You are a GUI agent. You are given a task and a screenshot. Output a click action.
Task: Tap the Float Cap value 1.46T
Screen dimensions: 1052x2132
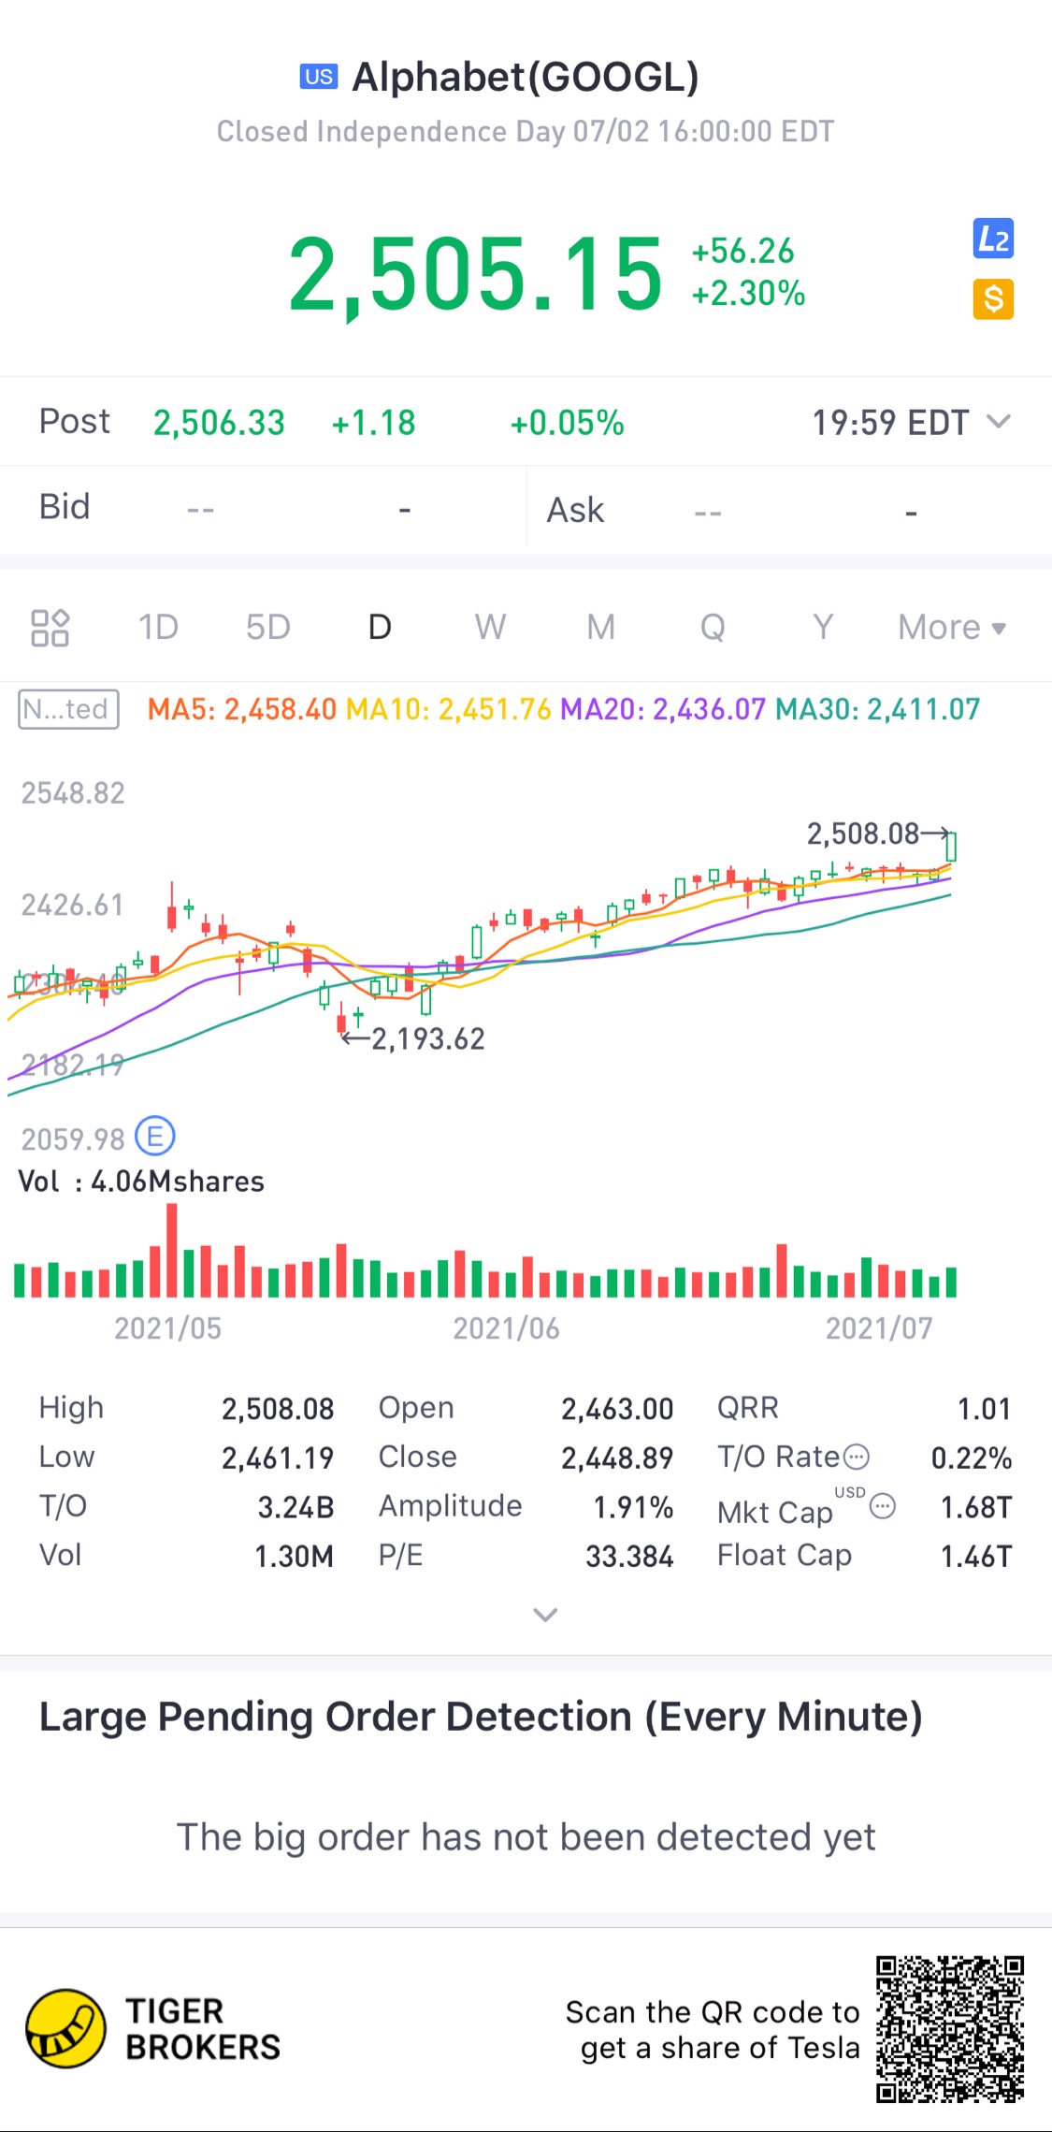tap(976, 1557)
